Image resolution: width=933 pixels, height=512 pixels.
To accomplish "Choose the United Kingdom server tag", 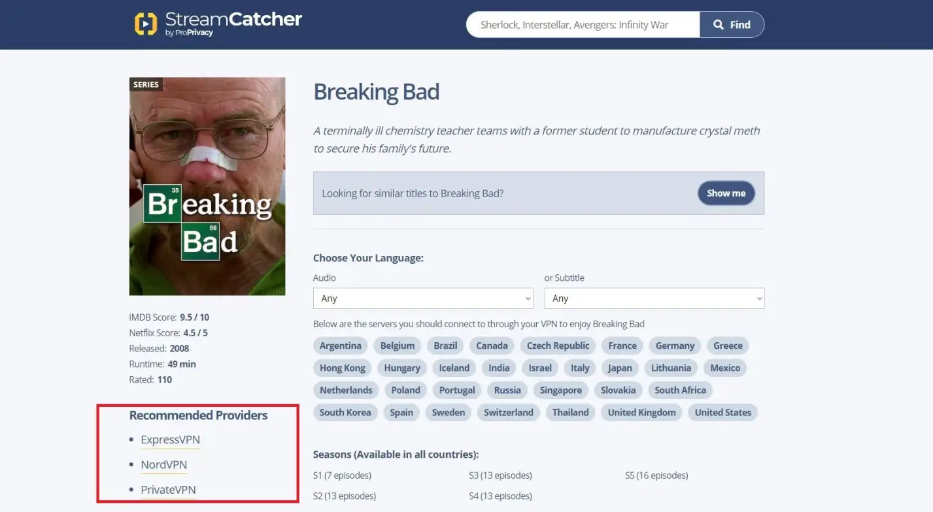I will pyautogui.click(x=641, y=412).
